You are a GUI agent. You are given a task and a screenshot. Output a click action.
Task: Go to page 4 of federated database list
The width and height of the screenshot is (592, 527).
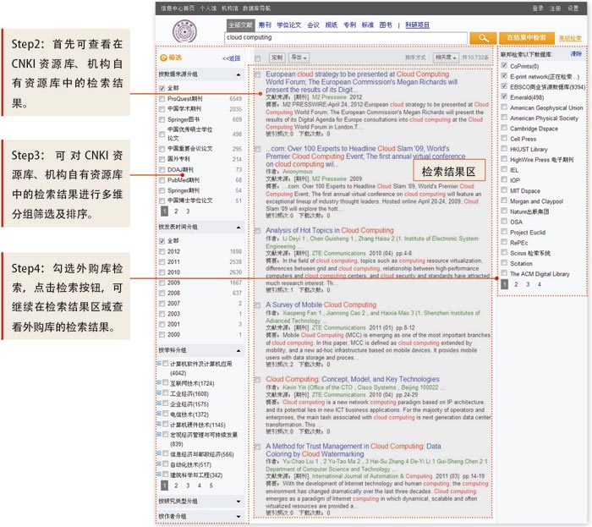click(x=540, y=284)
